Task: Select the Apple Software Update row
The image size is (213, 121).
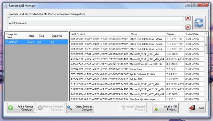Action: point(137,74)
